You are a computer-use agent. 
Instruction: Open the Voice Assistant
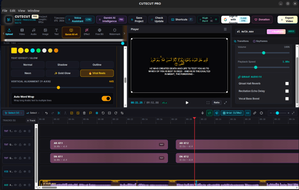click(80, 19)
